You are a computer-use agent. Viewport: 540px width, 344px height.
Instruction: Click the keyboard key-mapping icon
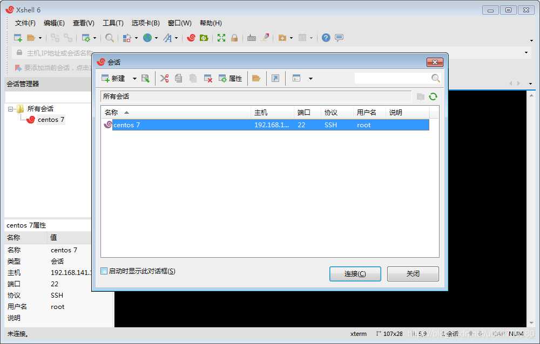point(252,38)
